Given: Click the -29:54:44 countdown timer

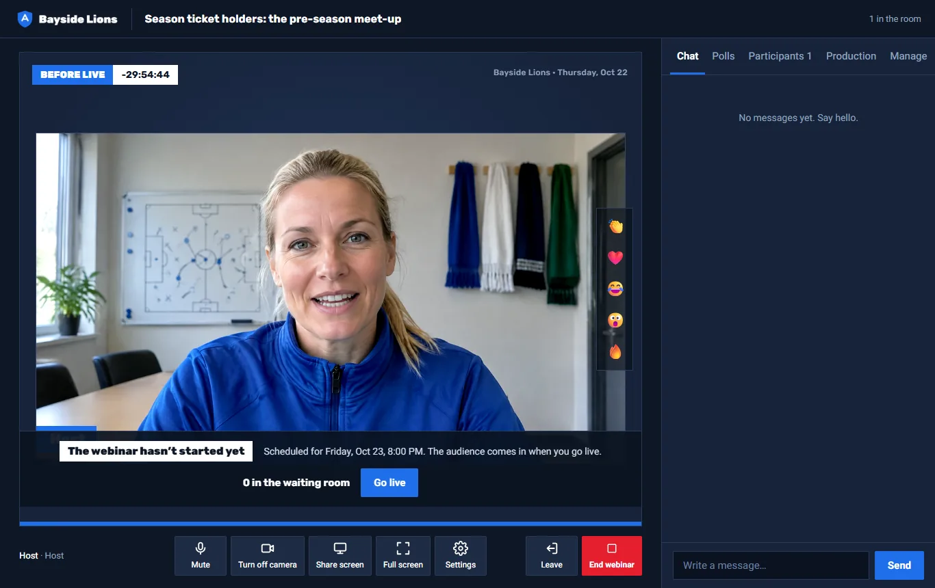Looking at the screenshot, I should pyautogui.click(x=146, y=75).
